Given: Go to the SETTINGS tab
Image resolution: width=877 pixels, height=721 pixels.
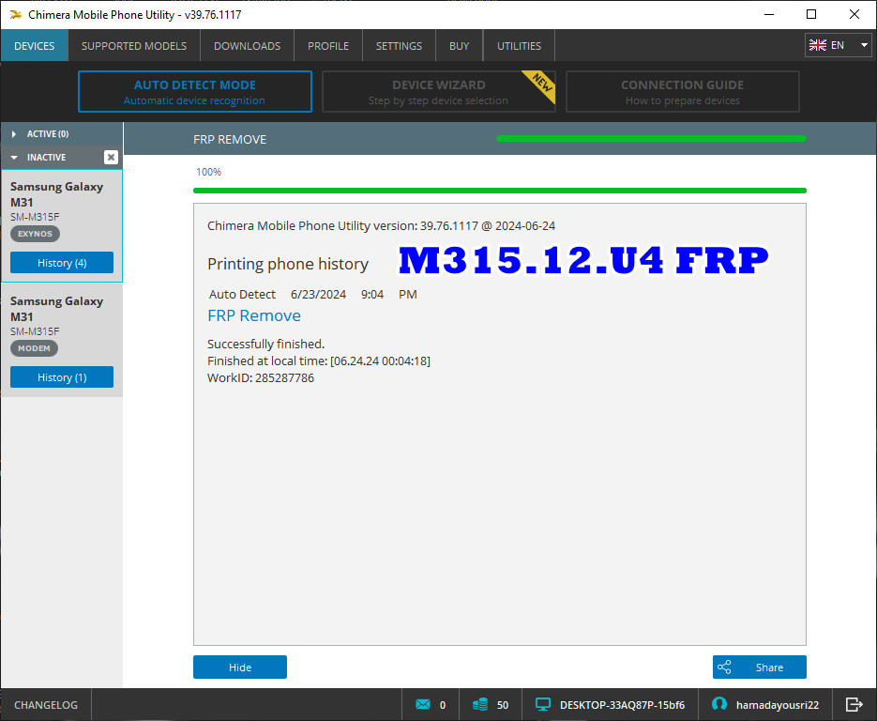Looking at the screenshot, I should [x=398, y=45].
